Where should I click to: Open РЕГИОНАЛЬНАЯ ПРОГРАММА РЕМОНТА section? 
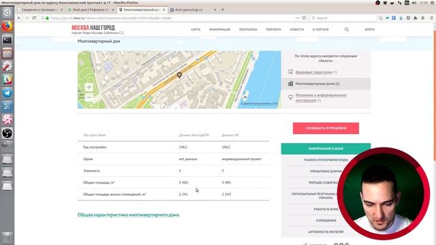click(314, 196)
